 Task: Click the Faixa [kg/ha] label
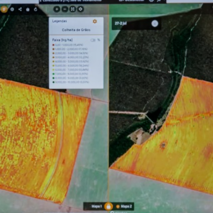tap(62, 40)
